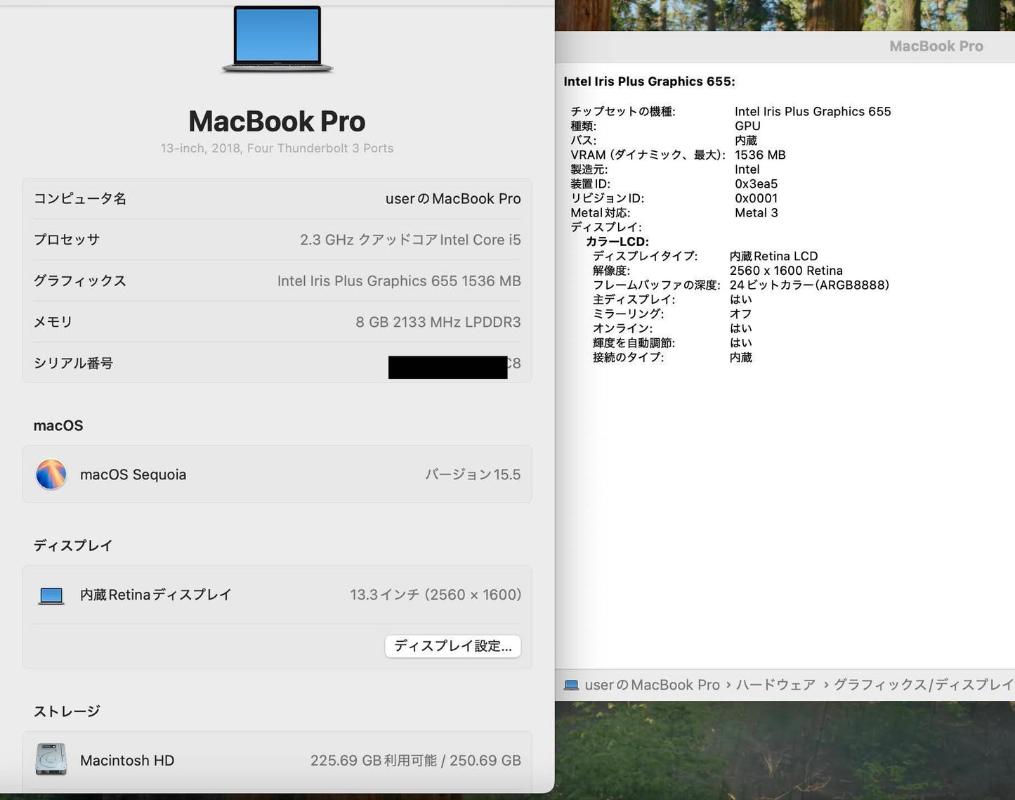The width and height of the screenshot is (1015, 800).
Task: Open ディスプレイ設定... settings
Action: [x=452, y=646]
